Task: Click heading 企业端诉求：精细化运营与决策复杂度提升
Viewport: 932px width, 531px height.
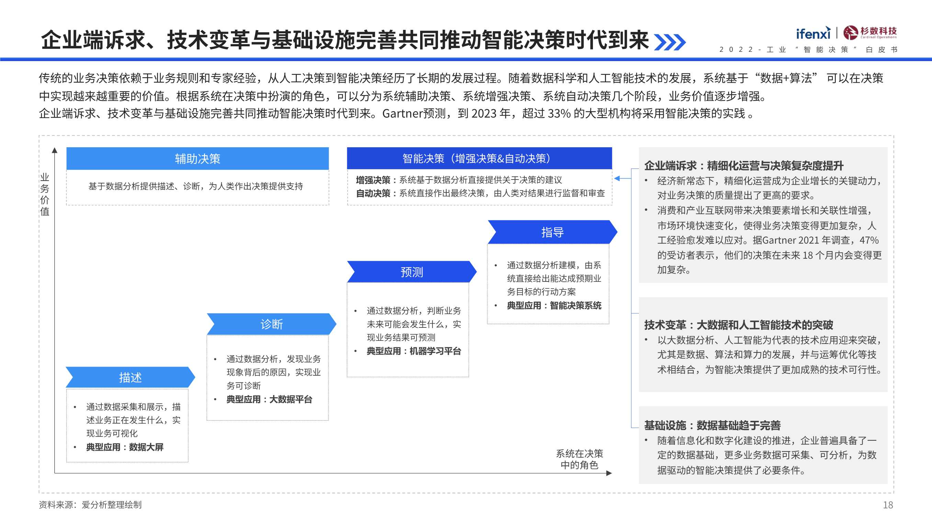Action: pos(744,166)
